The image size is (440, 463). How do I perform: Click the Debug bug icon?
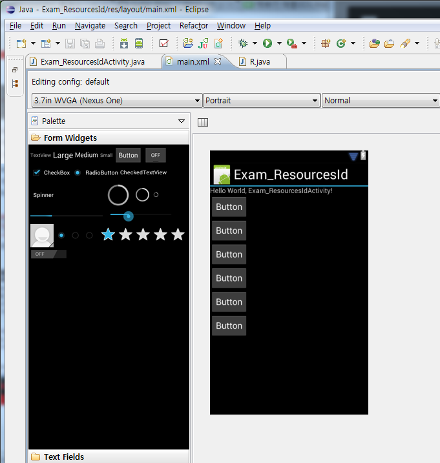[x=243, y=43]
